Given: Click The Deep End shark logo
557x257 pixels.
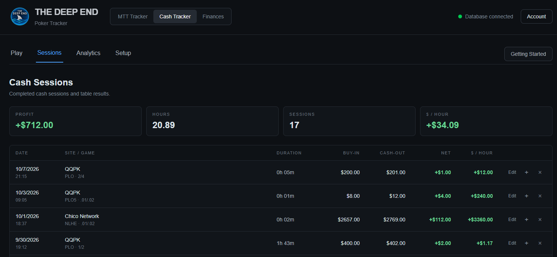Looking at the screenshot, I should coord(20,16).
